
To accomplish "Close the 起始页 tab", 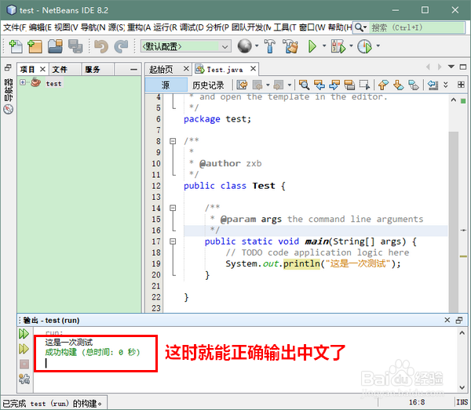I will 186,69.
